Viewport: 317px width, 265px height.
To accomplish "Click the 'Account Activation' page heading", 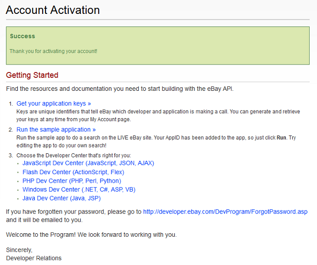I will click(53, 10).
